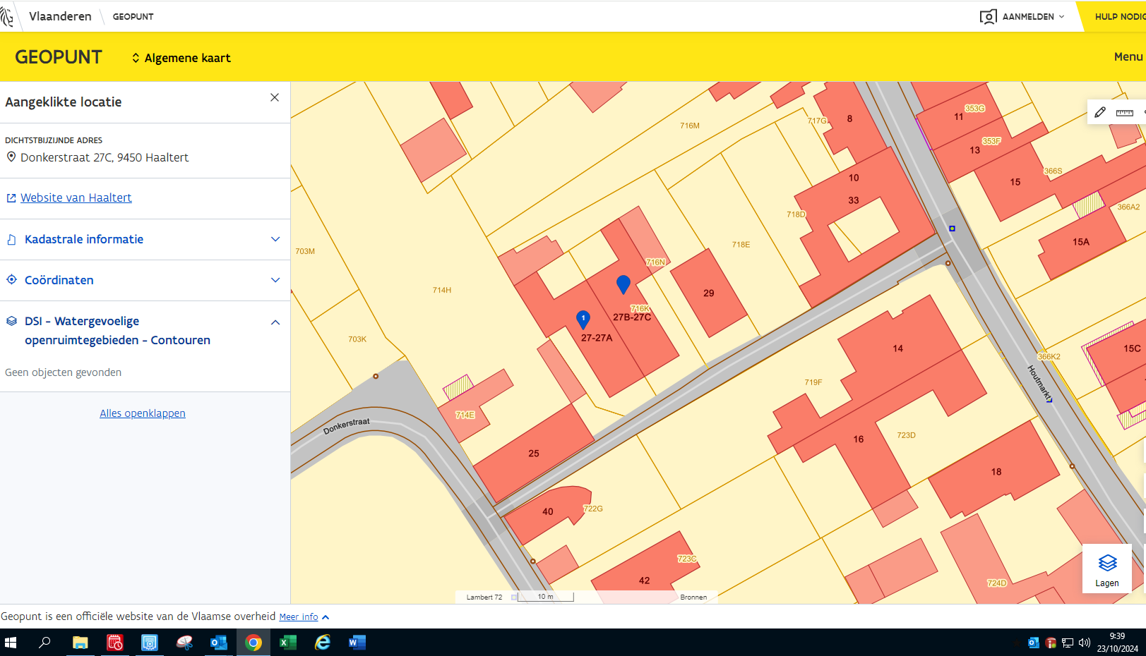
Task: Open the HULP NODIG tab
Action: [1119, 16]
